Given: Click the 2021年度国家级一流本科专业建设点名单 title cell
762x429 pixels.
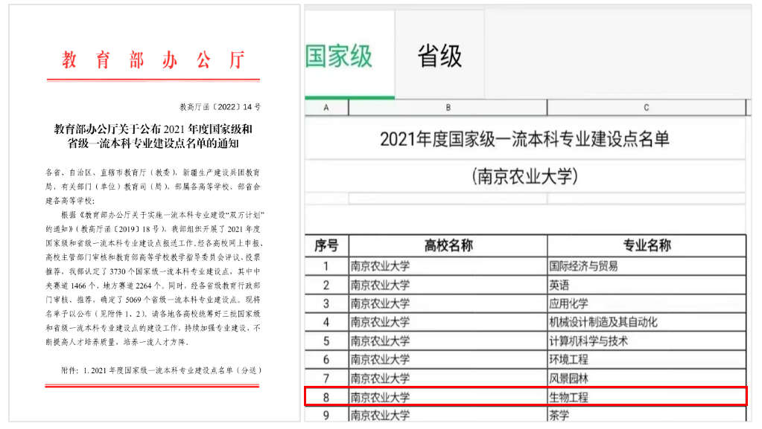Looking at the screenshot, I should point(524,139).
